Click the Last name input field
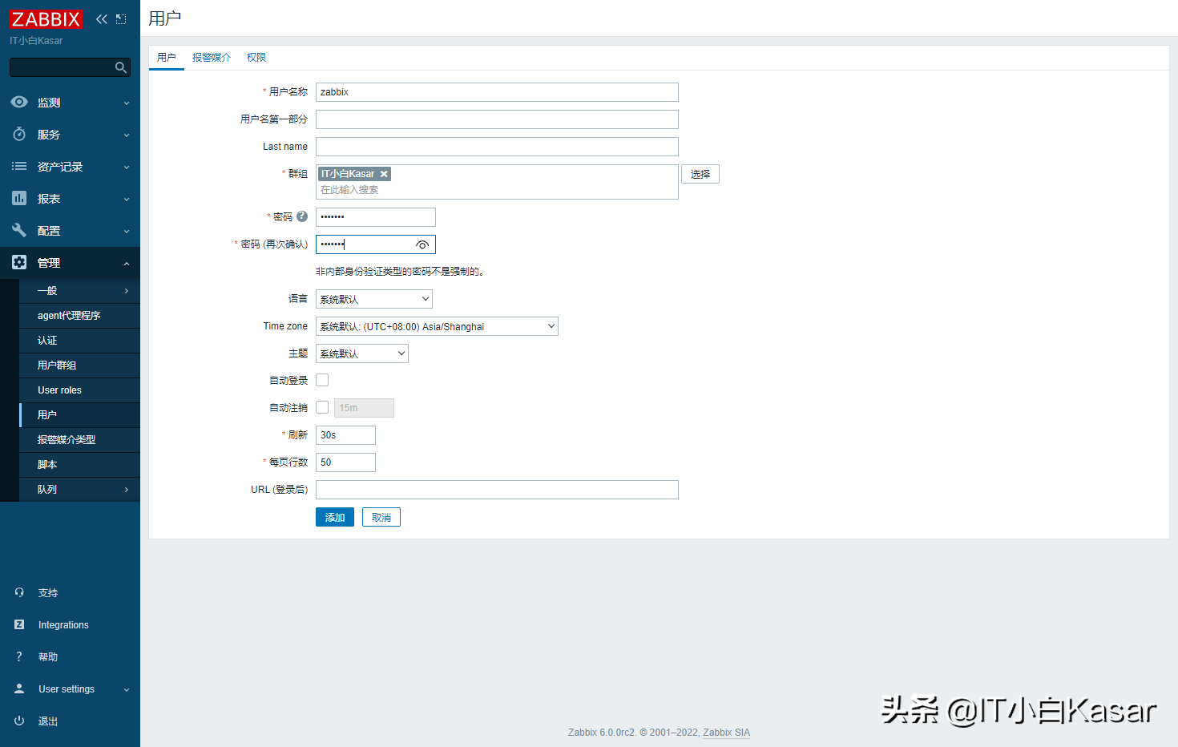 (x=497, y=147)
